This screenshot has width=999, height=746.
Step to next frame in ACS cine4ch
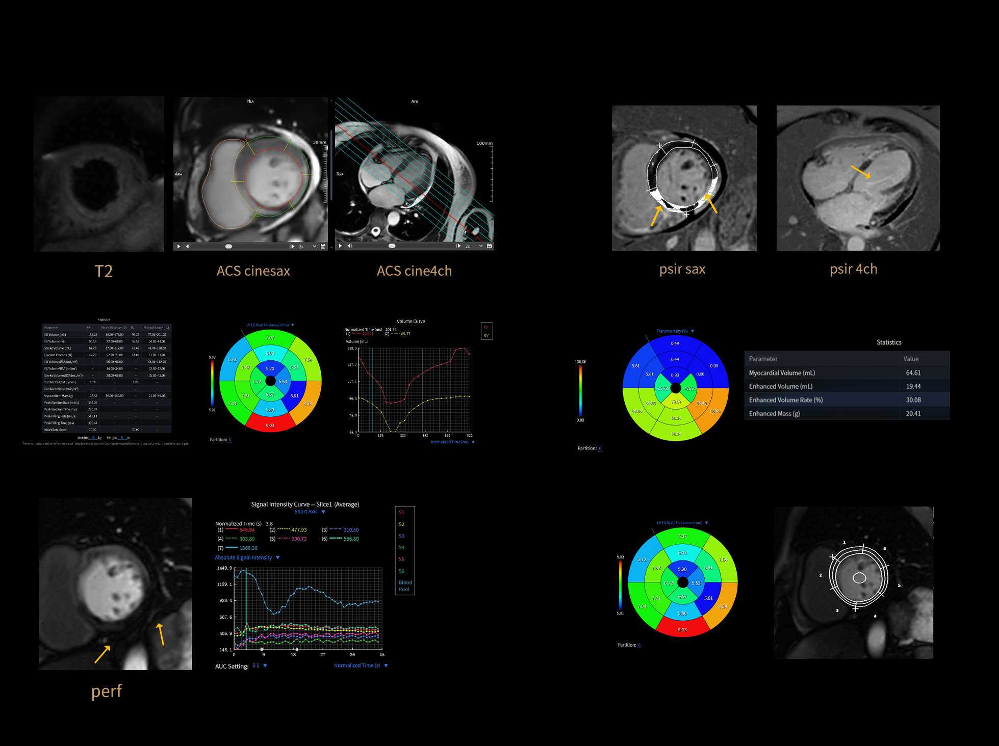tap(458, 246)
